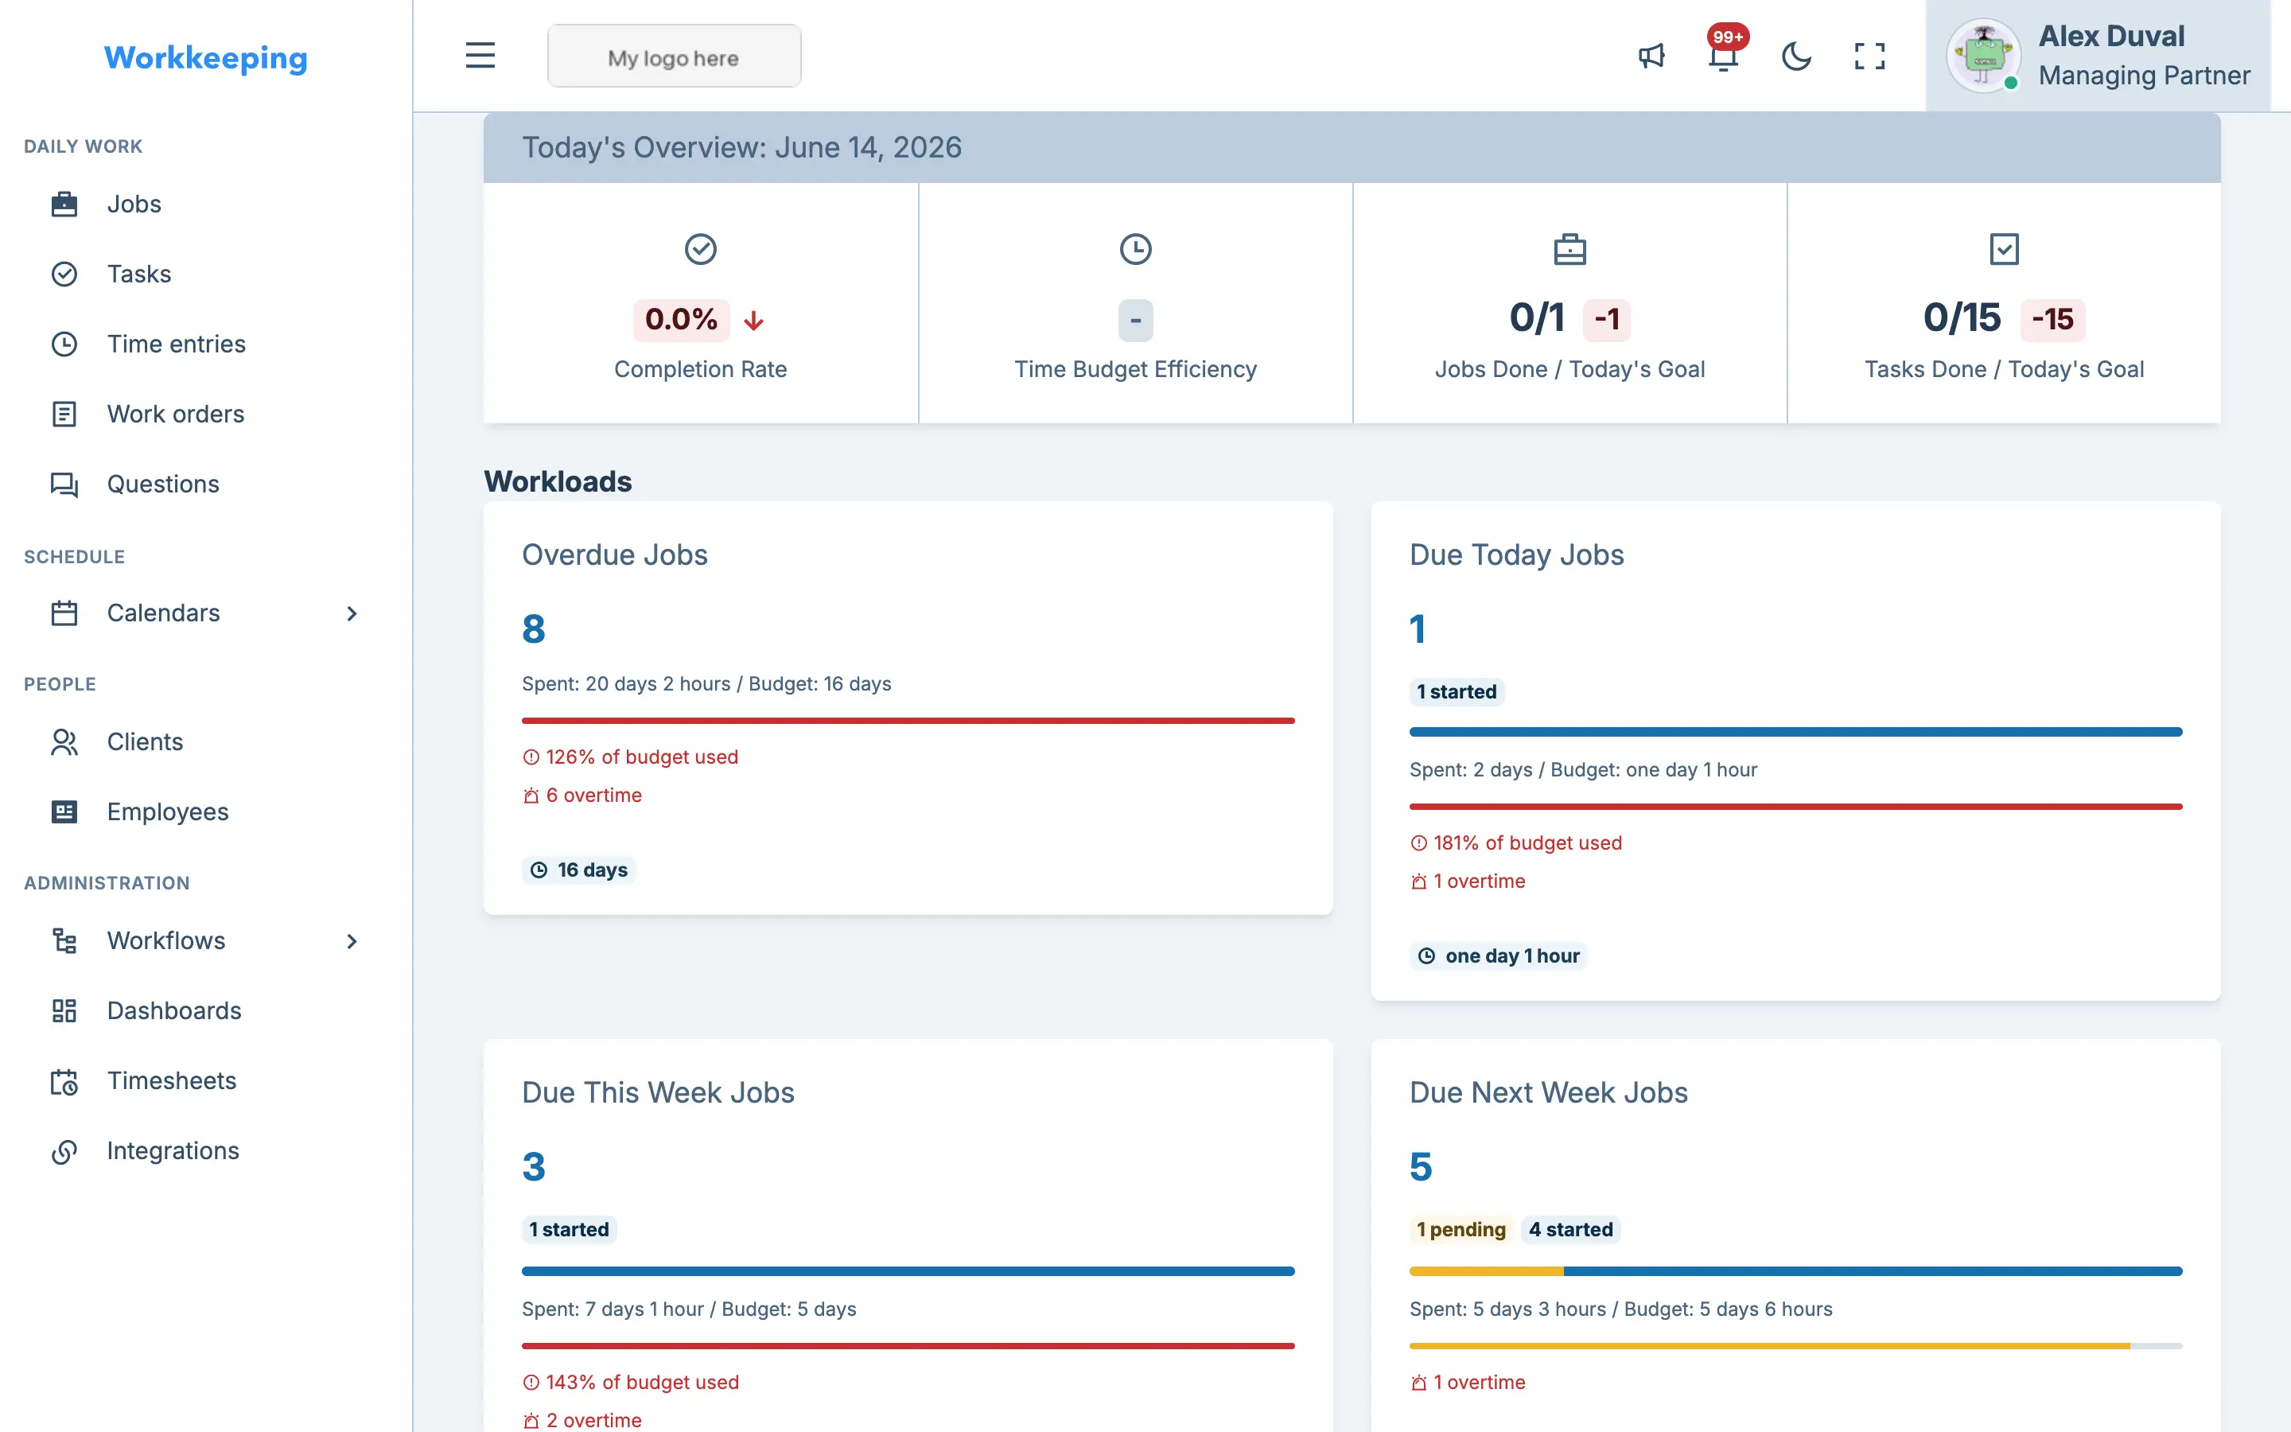Click the clock icon in one day 1 hour badge
Image resolution: width=2291 pixels, height=1432 pixels.
(1426, 955)
